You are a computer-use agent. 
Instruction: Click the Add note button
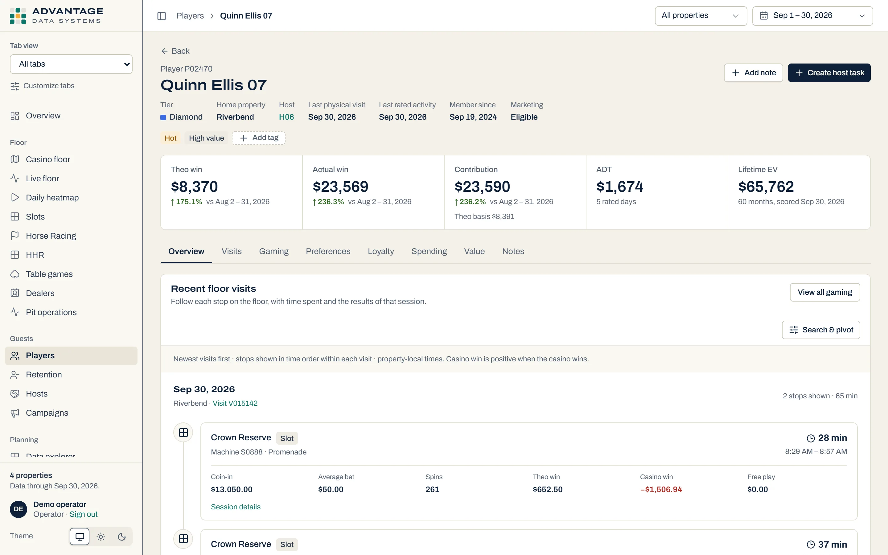coord(753,73)
